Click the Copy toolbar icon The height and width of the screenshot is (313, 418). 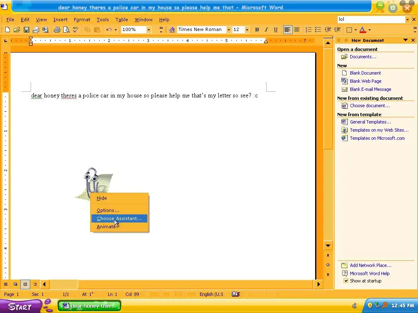87,29
